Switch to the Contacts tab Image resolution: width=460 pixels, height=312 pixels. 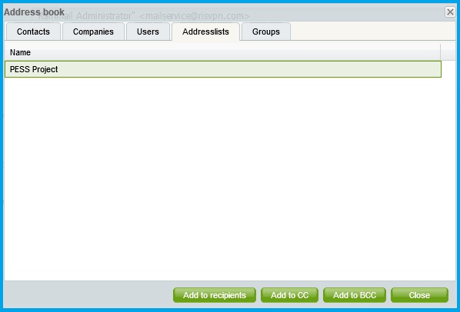(x=33, y=32)
